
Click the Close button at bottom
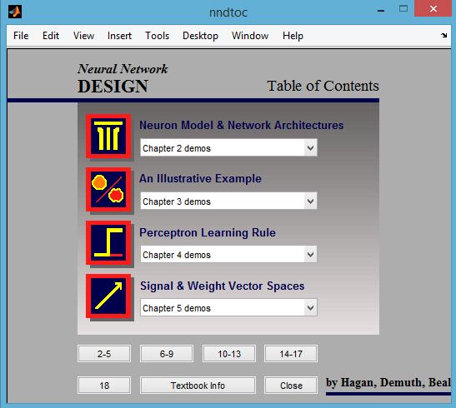(291, 385)
